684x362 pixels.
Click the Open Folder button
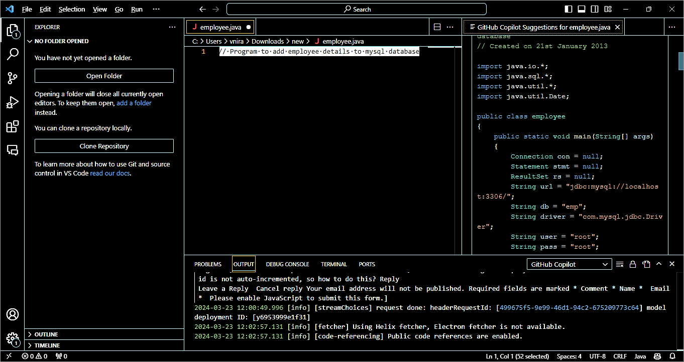[x=104, y=76]
